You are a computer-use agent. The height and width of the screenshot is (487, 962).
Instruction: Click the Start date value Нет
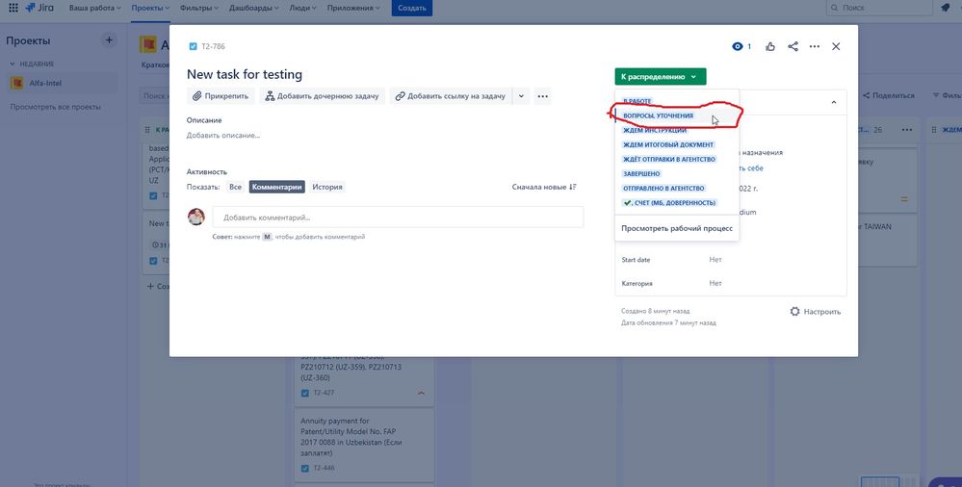pos(715,260)
